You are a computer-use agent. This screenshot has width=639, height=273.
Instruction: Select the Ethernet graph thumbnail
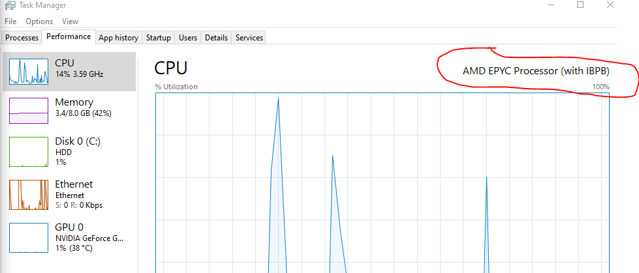click(x=29, y=194)
